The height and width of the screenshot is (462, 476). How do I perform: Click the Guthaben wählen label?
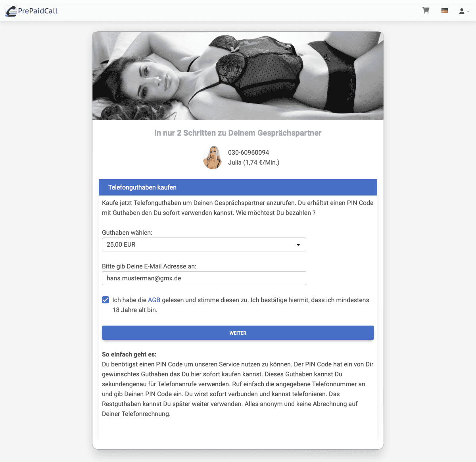coord(127,233)
